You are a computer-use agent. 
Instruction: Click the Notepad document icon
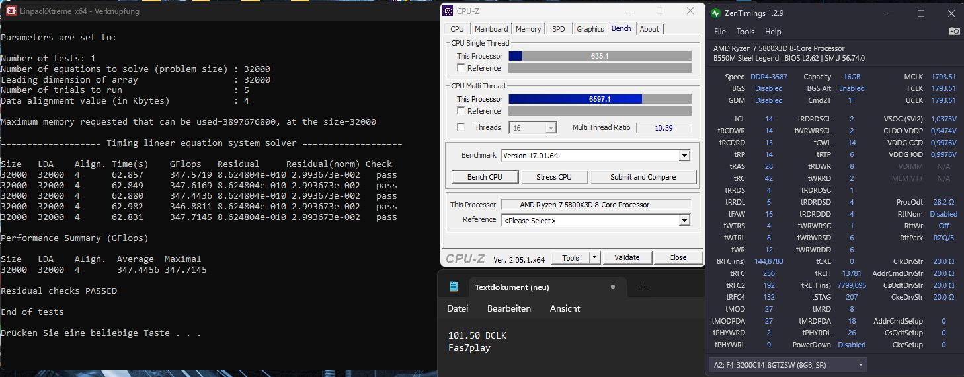click(454, 287)
